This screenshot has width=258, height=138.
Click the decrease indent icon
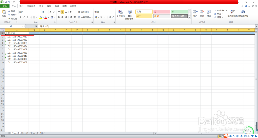coord(71,17)
